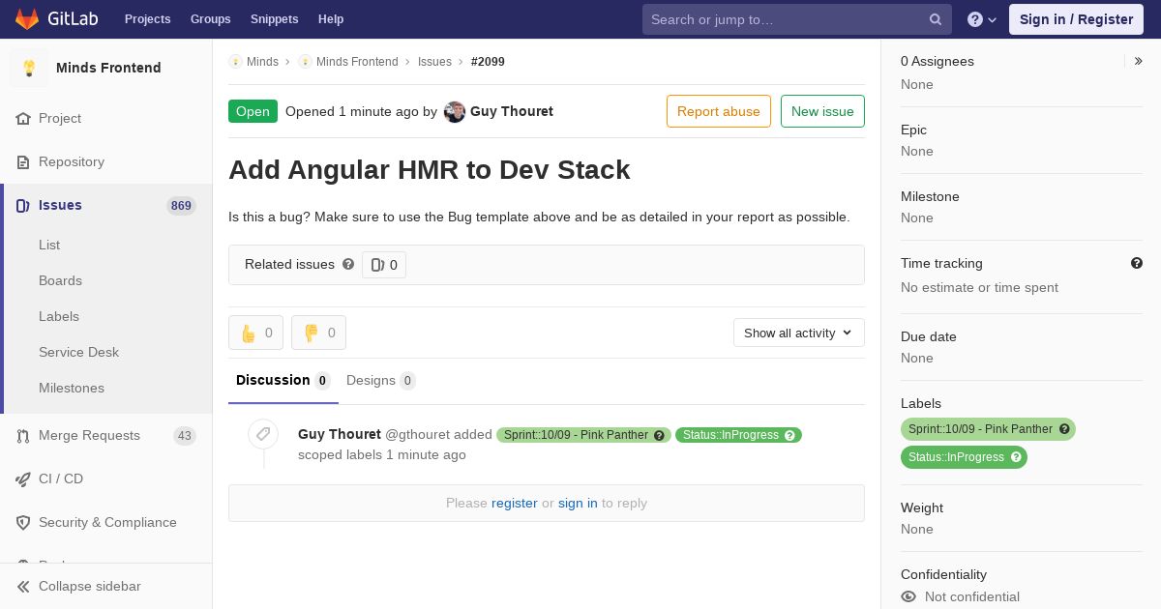Click the @gthouret username in the activity note

[418, 435]
